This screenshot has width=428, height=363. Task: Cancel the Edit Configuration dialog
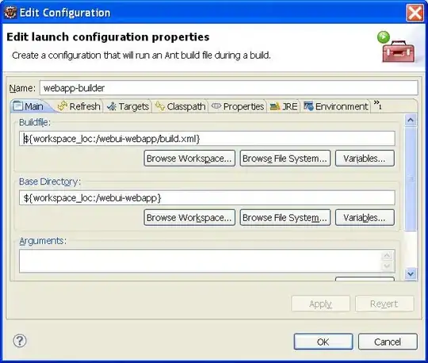388,342
